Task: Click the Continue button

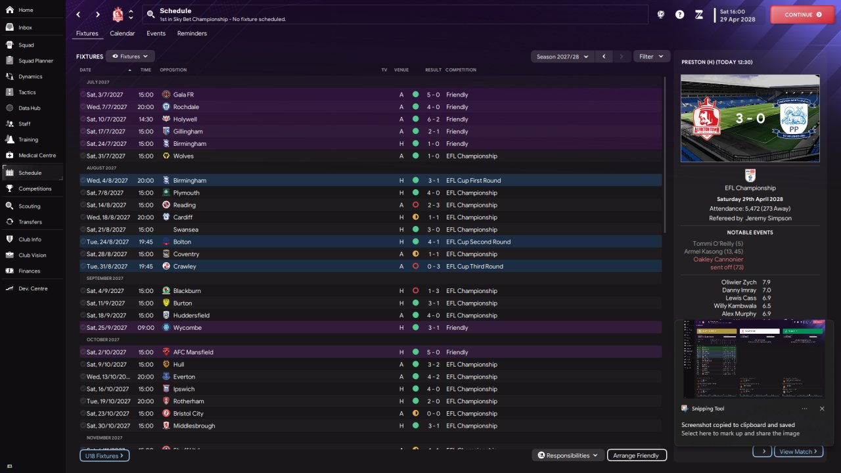Action: 802,14
